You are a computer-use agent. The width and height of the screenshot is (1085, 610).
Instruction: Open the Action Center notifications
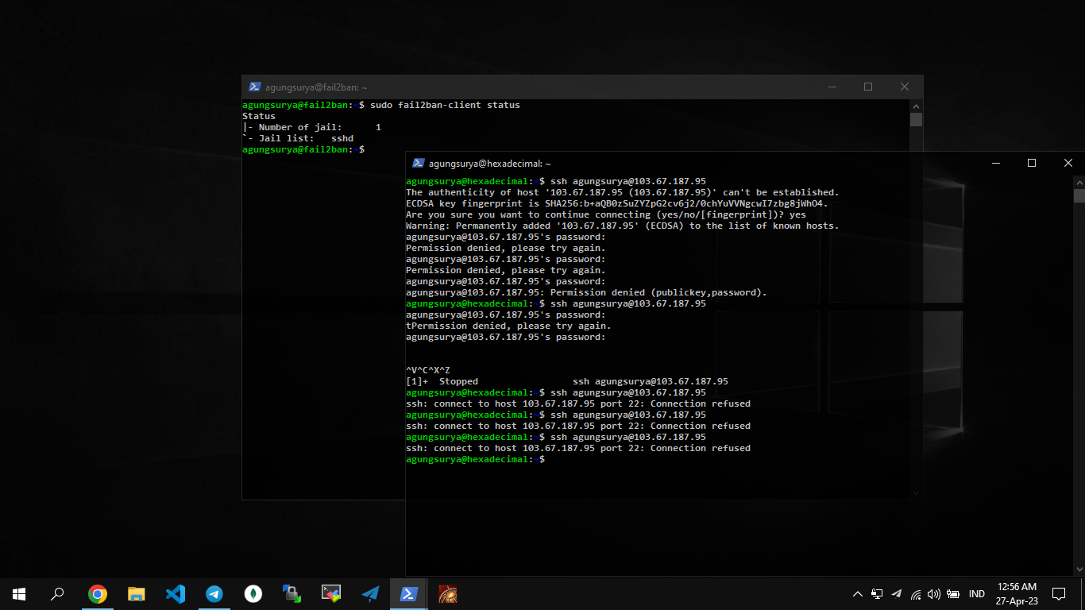[x=1058, y=593]
